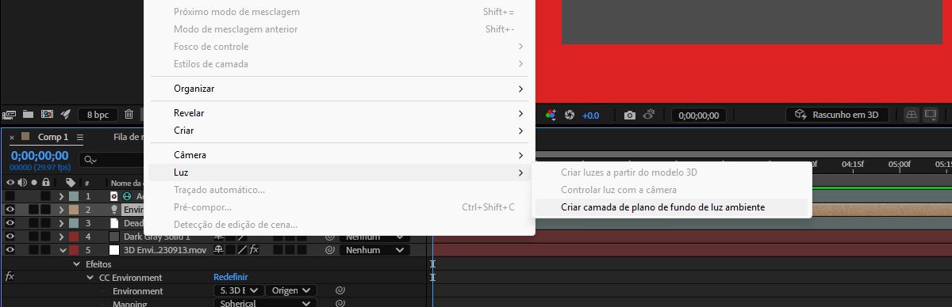Toggle solo switch of layer 2
Viewport: 952px width, 307px height.
click(x=34, y=210)
